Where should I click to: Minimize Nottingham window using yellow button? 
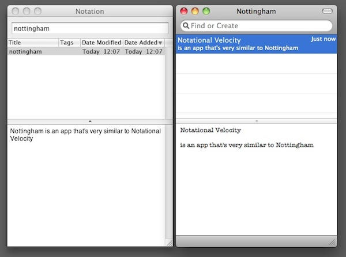[x=195, y=11]
